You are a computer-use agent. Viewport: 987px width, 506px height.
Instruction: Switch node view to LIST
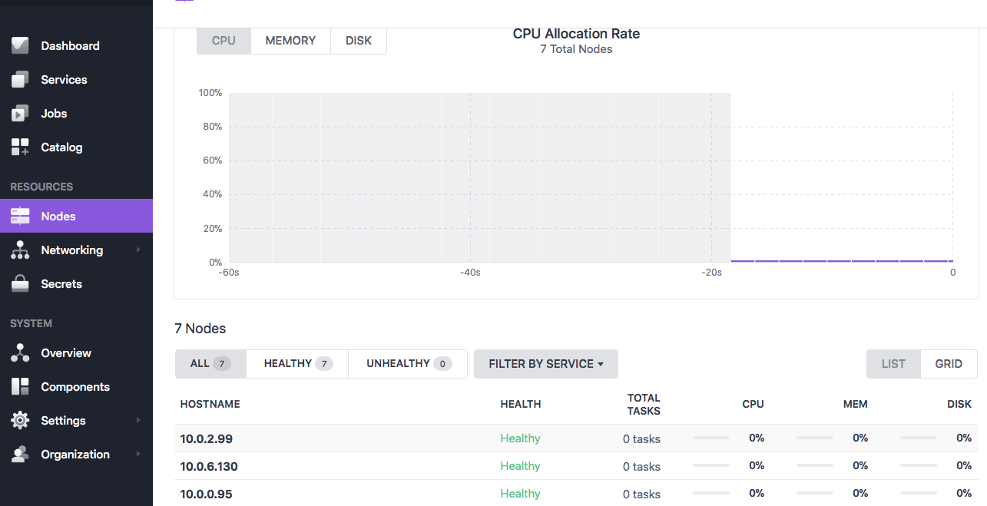click(x=893, y=364)
